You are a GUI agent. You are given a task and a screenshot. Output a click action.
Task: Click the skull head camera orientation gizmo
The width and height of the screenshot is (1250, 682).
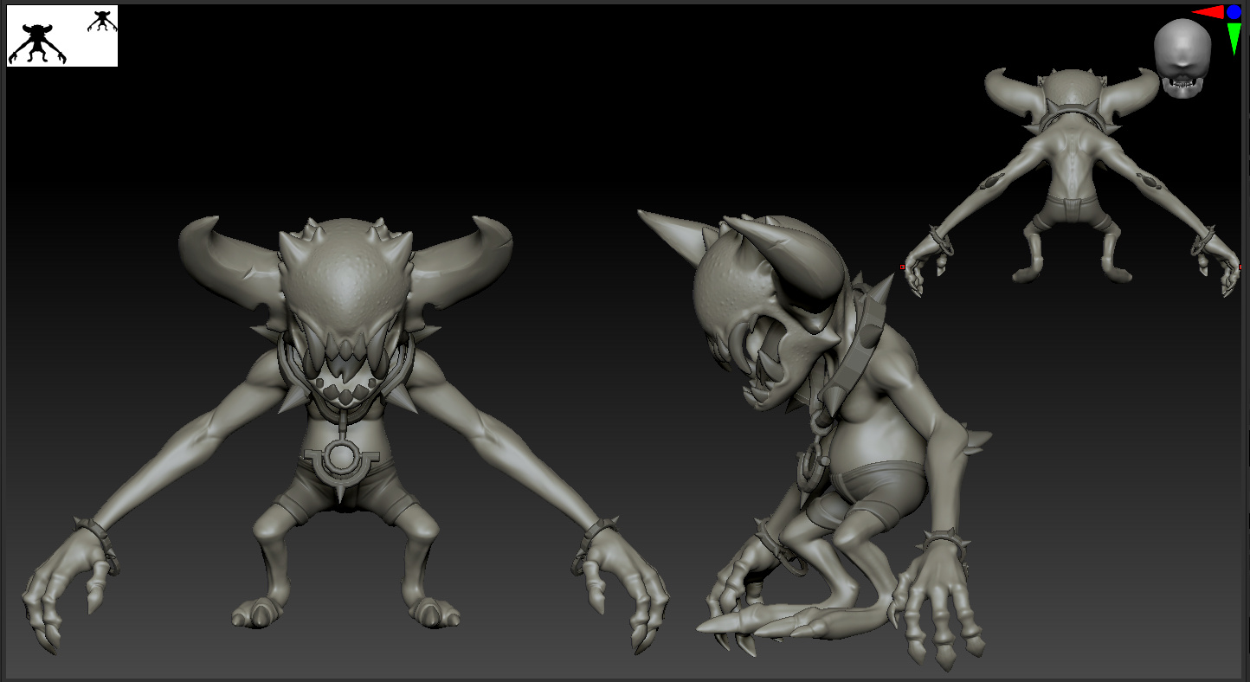(1182, 58)
